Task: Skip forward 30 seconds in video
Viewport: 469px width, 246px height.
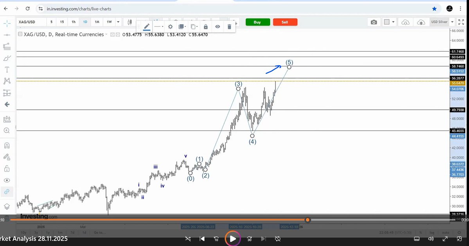Action: point(249,239)
